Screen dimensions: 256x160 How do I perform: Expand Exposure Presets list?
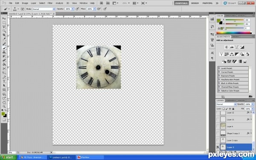coord(219,76)
